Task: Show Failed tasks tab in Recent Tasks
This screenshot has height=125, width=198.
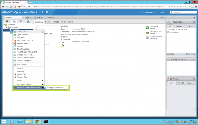Action: tap(190, 26)
